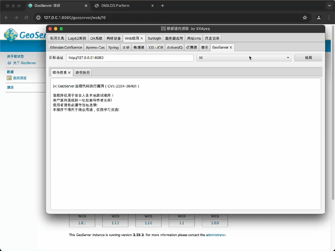
Task: Click the site info icon in the address bar
Action: pyautogui.click(x=38, y=18)
